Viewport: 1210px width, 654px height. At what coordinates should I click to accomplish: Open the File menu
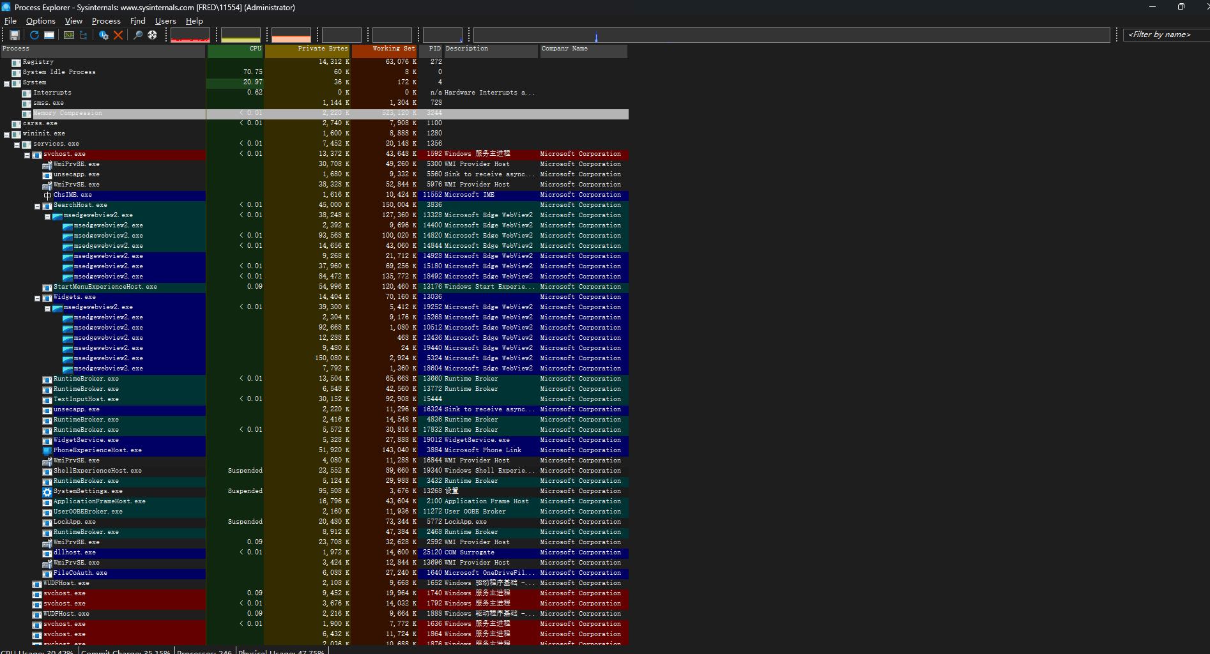[11, 21]
